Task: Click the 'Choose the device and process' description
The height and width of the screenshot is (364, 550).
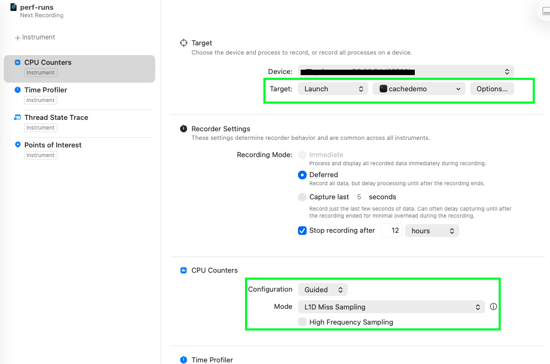Action: [302, 52]
